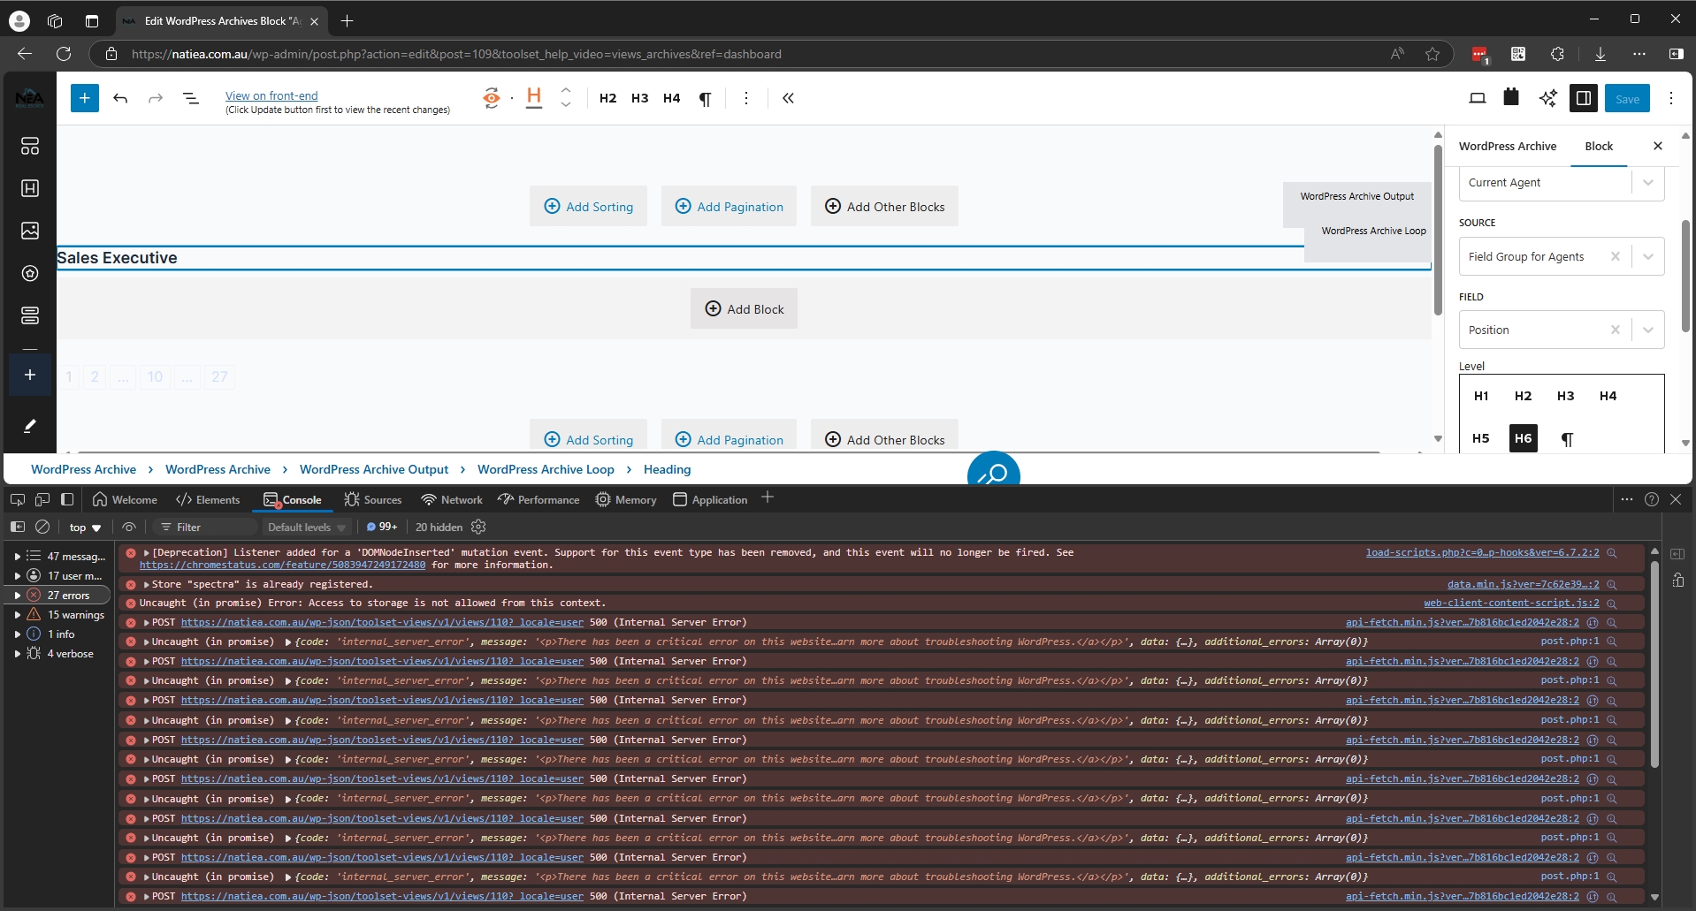Click the console Filter field
The image size is (1696, 911).
coord(206,527)
